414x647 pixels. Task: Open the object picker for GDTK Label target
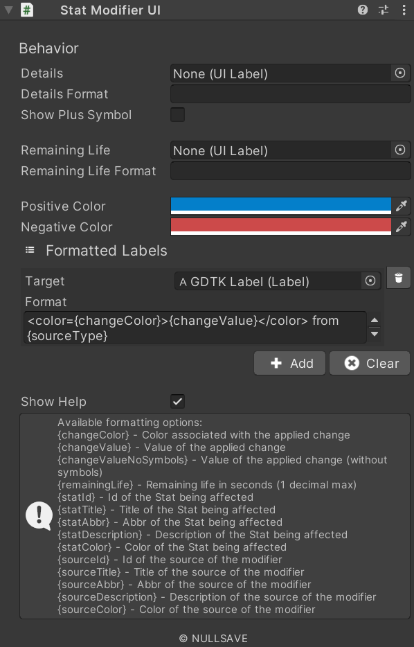pos(370,281)
